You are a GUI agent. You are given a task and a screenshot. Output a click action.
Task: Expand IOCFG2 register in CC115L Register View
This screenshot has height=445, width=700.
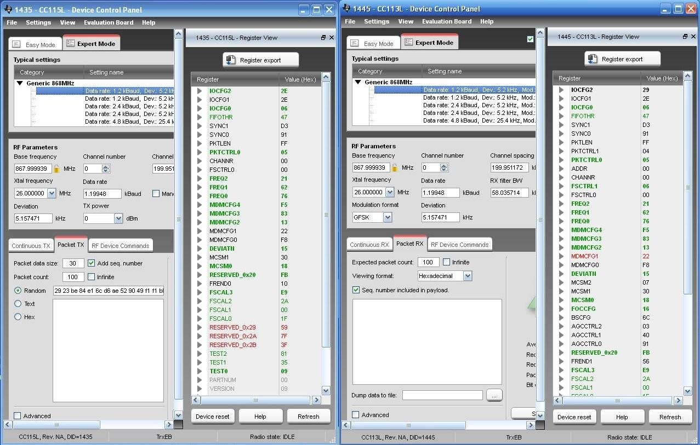click(x=200, y=91)
